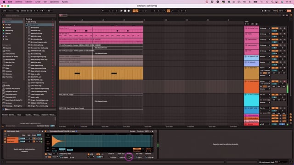The image size is (294, 165).
Task: Toggle the Link button in control bar
Action: tap(5, 11)
